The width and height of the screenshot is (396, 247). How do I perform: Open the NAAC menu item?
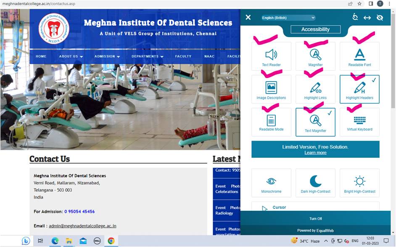pyautogui.click(x=209, y=56)
